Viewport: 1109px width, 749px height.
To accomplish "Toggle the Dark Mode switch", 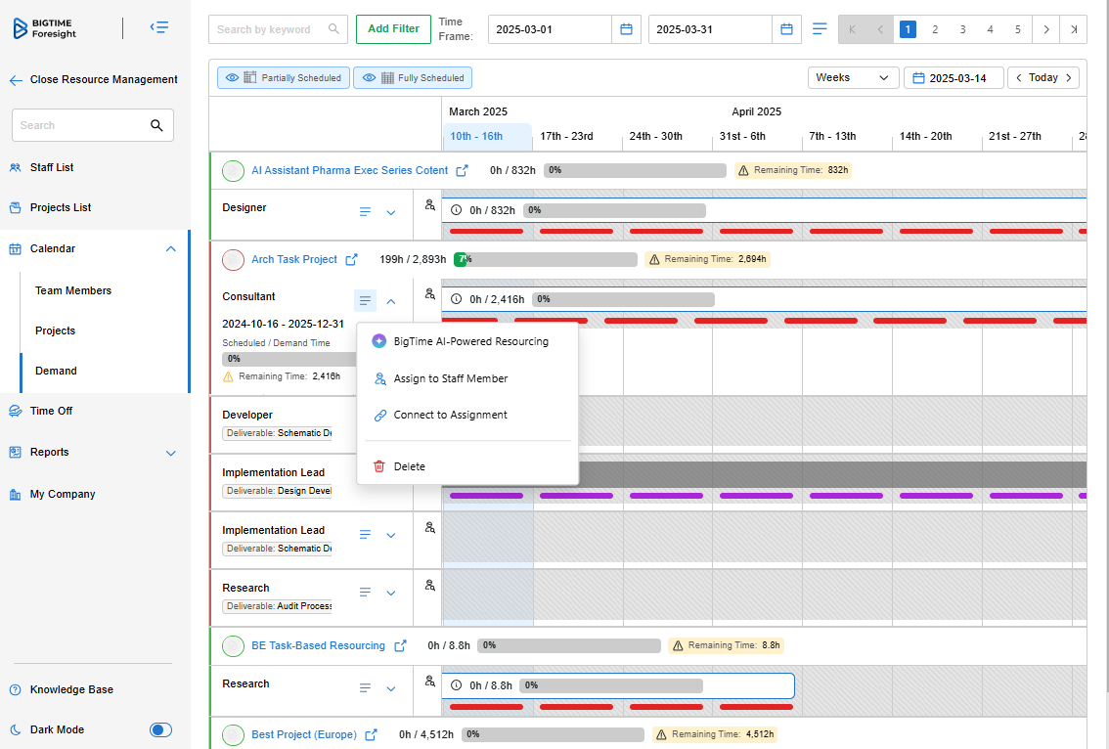I will tap(160, 729).
